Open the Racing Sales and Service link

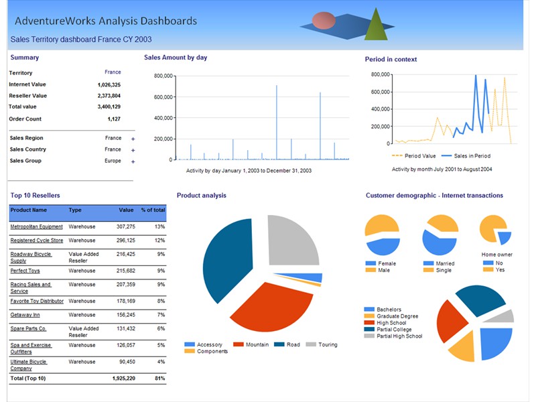[x=30, y=287]
